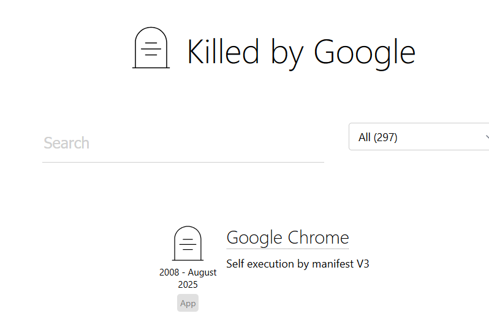The height and width of the screenshot is (324, 489).
Task: Click the "2008 - August" date line
Action: pos(188,272)
